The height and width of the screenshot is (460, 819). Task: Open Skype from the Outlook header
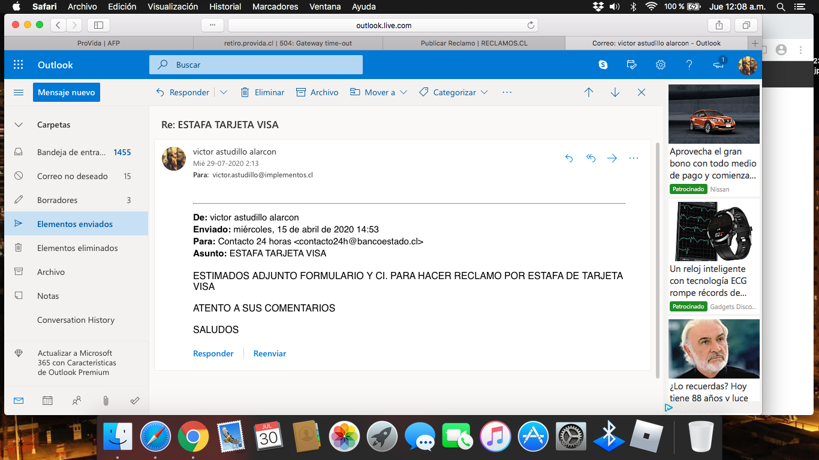603,65
